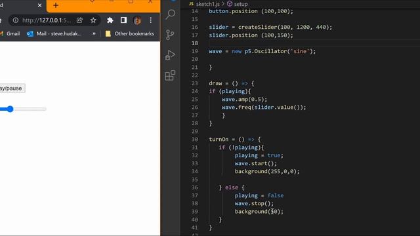
Task: Toggle Chrome side panel
Action: 123,20
